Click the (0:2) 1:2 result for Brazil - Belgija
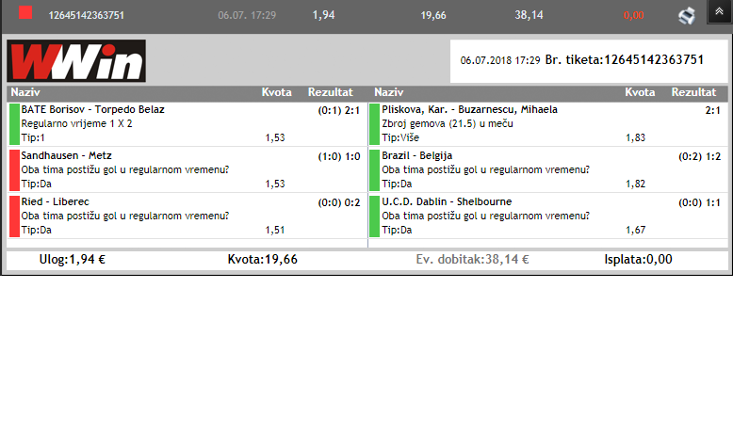This screenshot has height=433, width=733. tap(699, 156)
